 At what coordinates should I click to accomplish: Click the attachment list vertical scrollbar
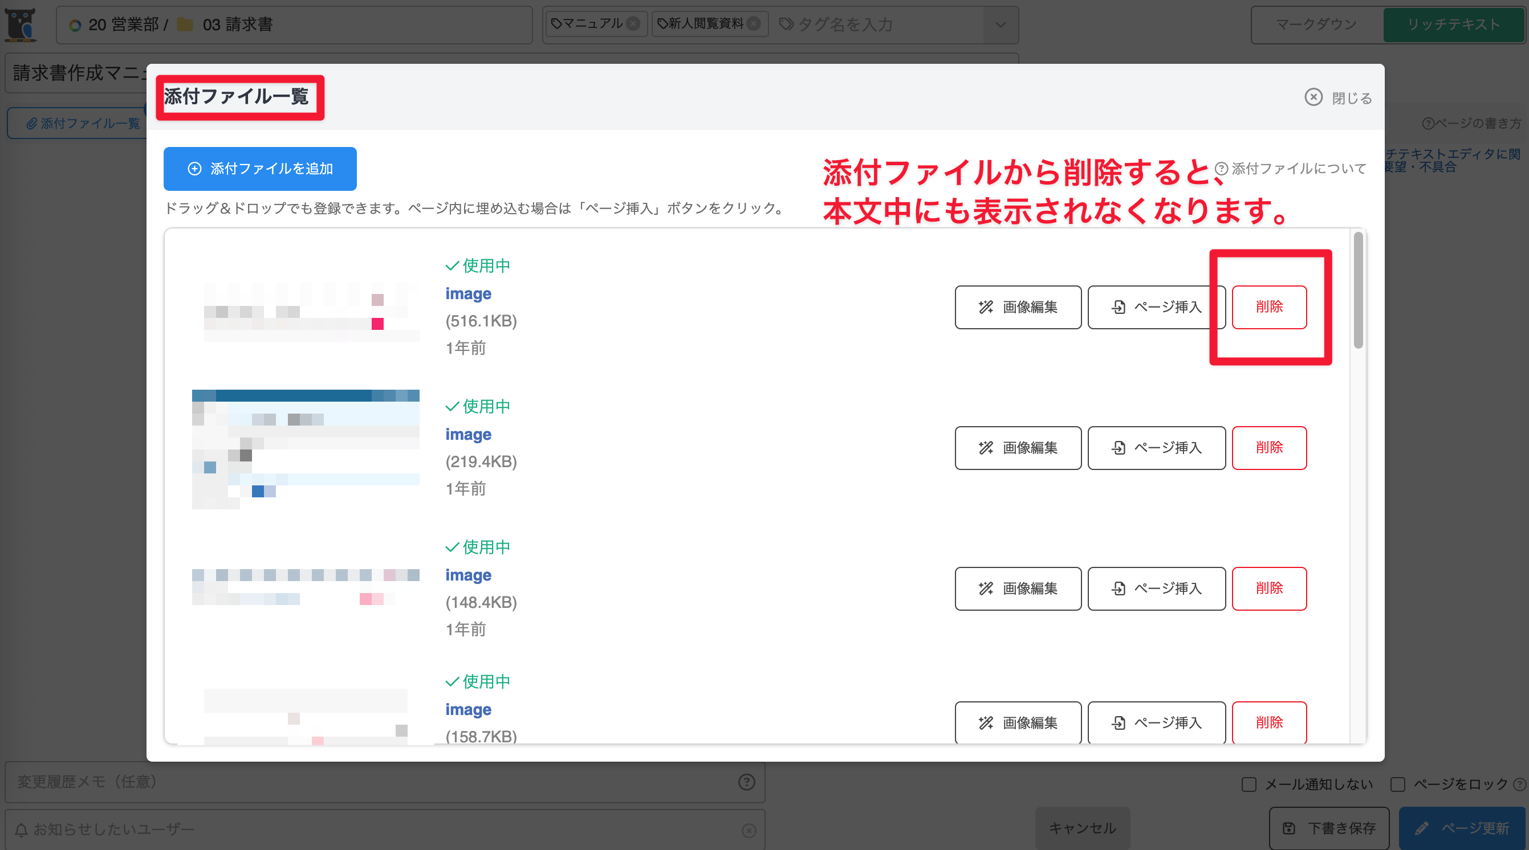tap(1357, 290)
